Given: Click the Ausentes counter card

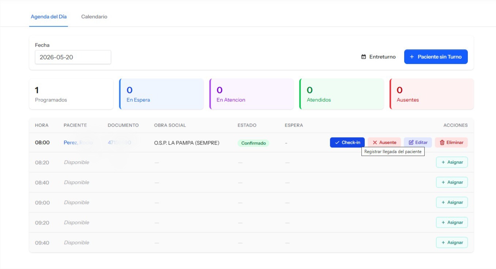Looking at the screenshot, I should pos(432,94).
